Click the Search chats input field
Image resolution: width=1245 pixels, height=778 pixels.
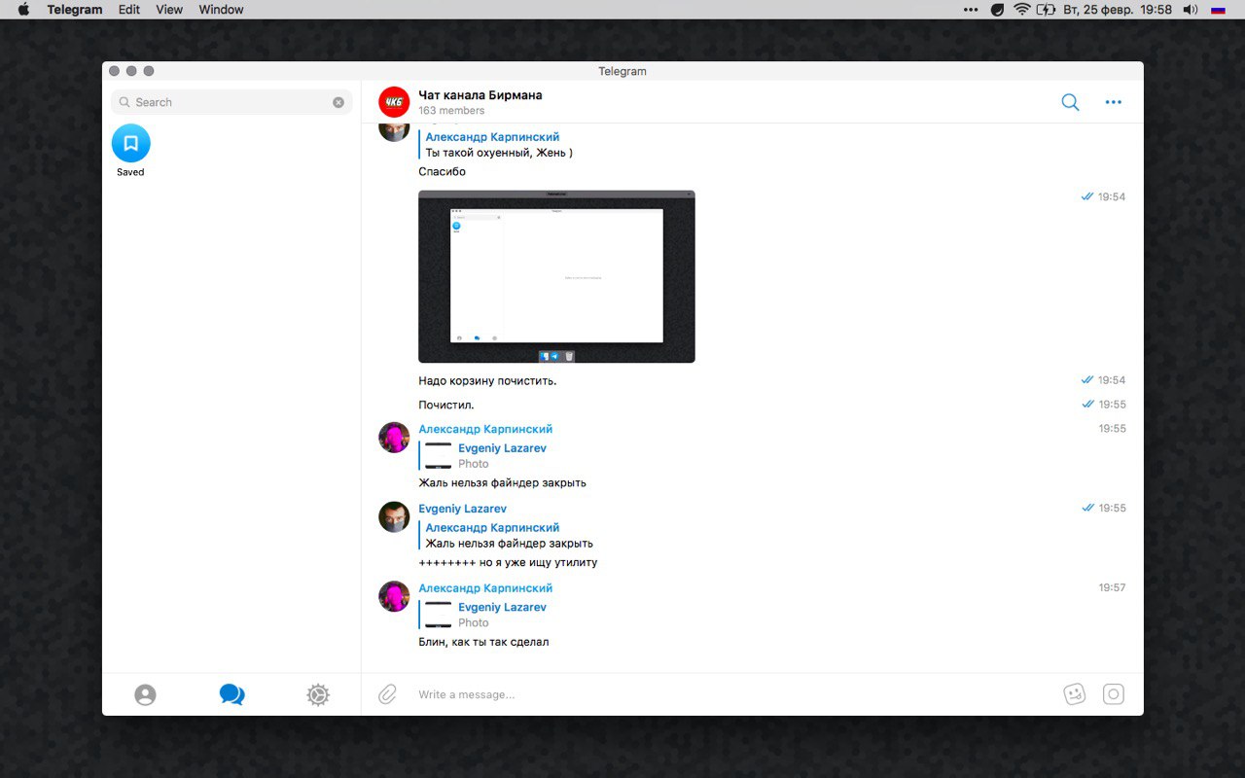tap(231, 102)
